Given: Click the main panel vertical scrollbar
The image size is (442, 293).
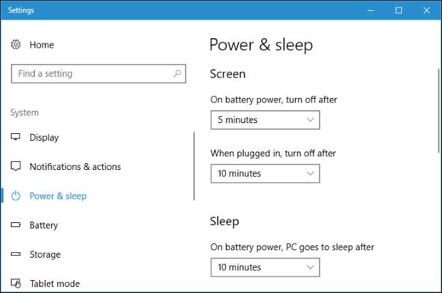Looking at the screenshot, I should (x=438, y=109).
